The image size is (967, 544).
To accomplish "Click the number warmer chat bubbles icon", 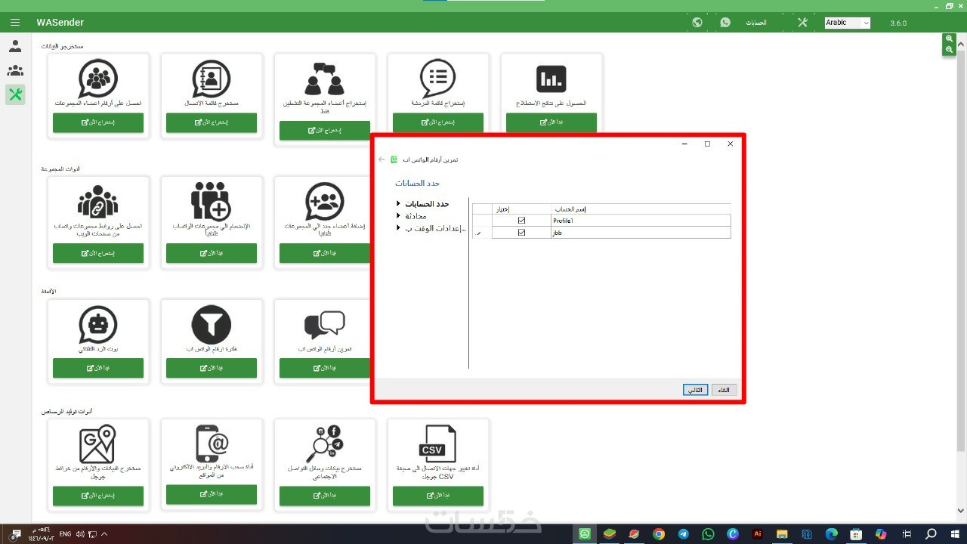I will [325, 325].
